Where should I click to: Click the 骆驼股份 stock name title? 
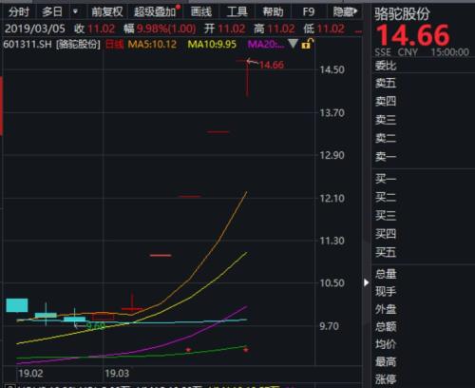pos(402,14)
